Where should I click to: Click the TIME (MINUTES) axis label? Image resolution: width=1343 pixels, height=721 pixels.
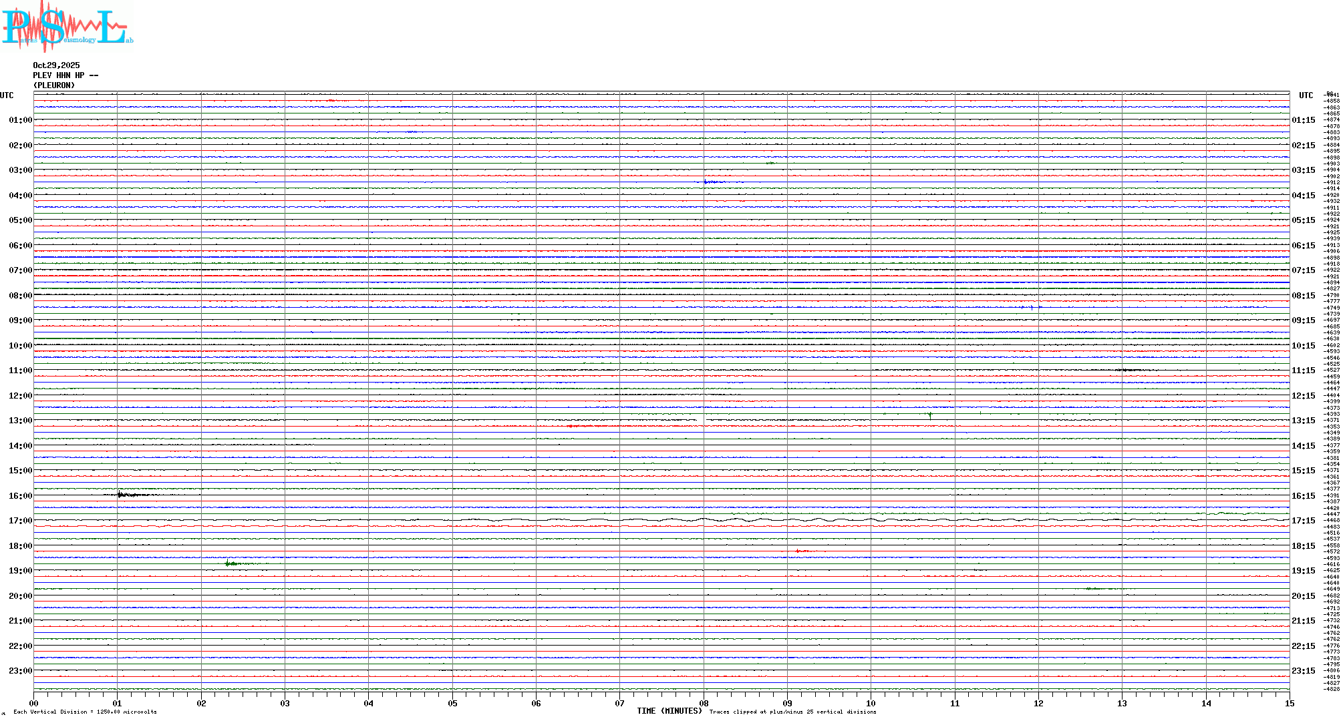[669, 711]
